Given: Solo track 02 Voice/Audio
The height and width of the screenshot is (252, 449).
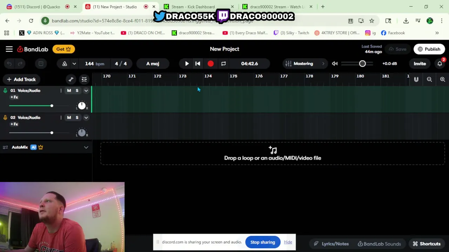Looking at the screenshot, I should (77, 118).
